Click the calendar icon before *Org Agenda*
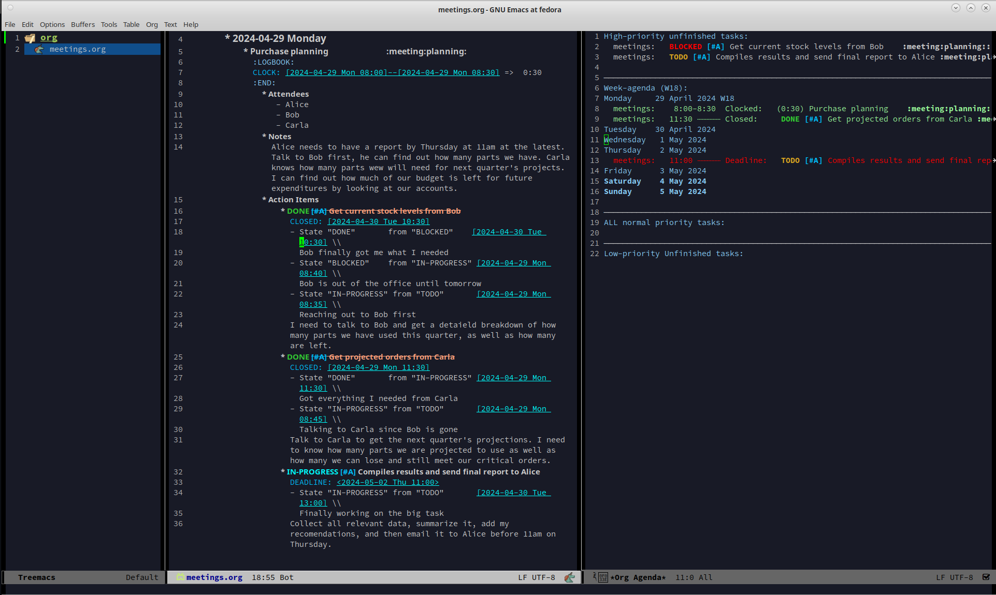 click(x=603, y=577)
